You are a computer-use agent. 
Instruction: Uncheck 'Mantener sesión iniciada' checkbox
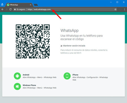(62, 46)
